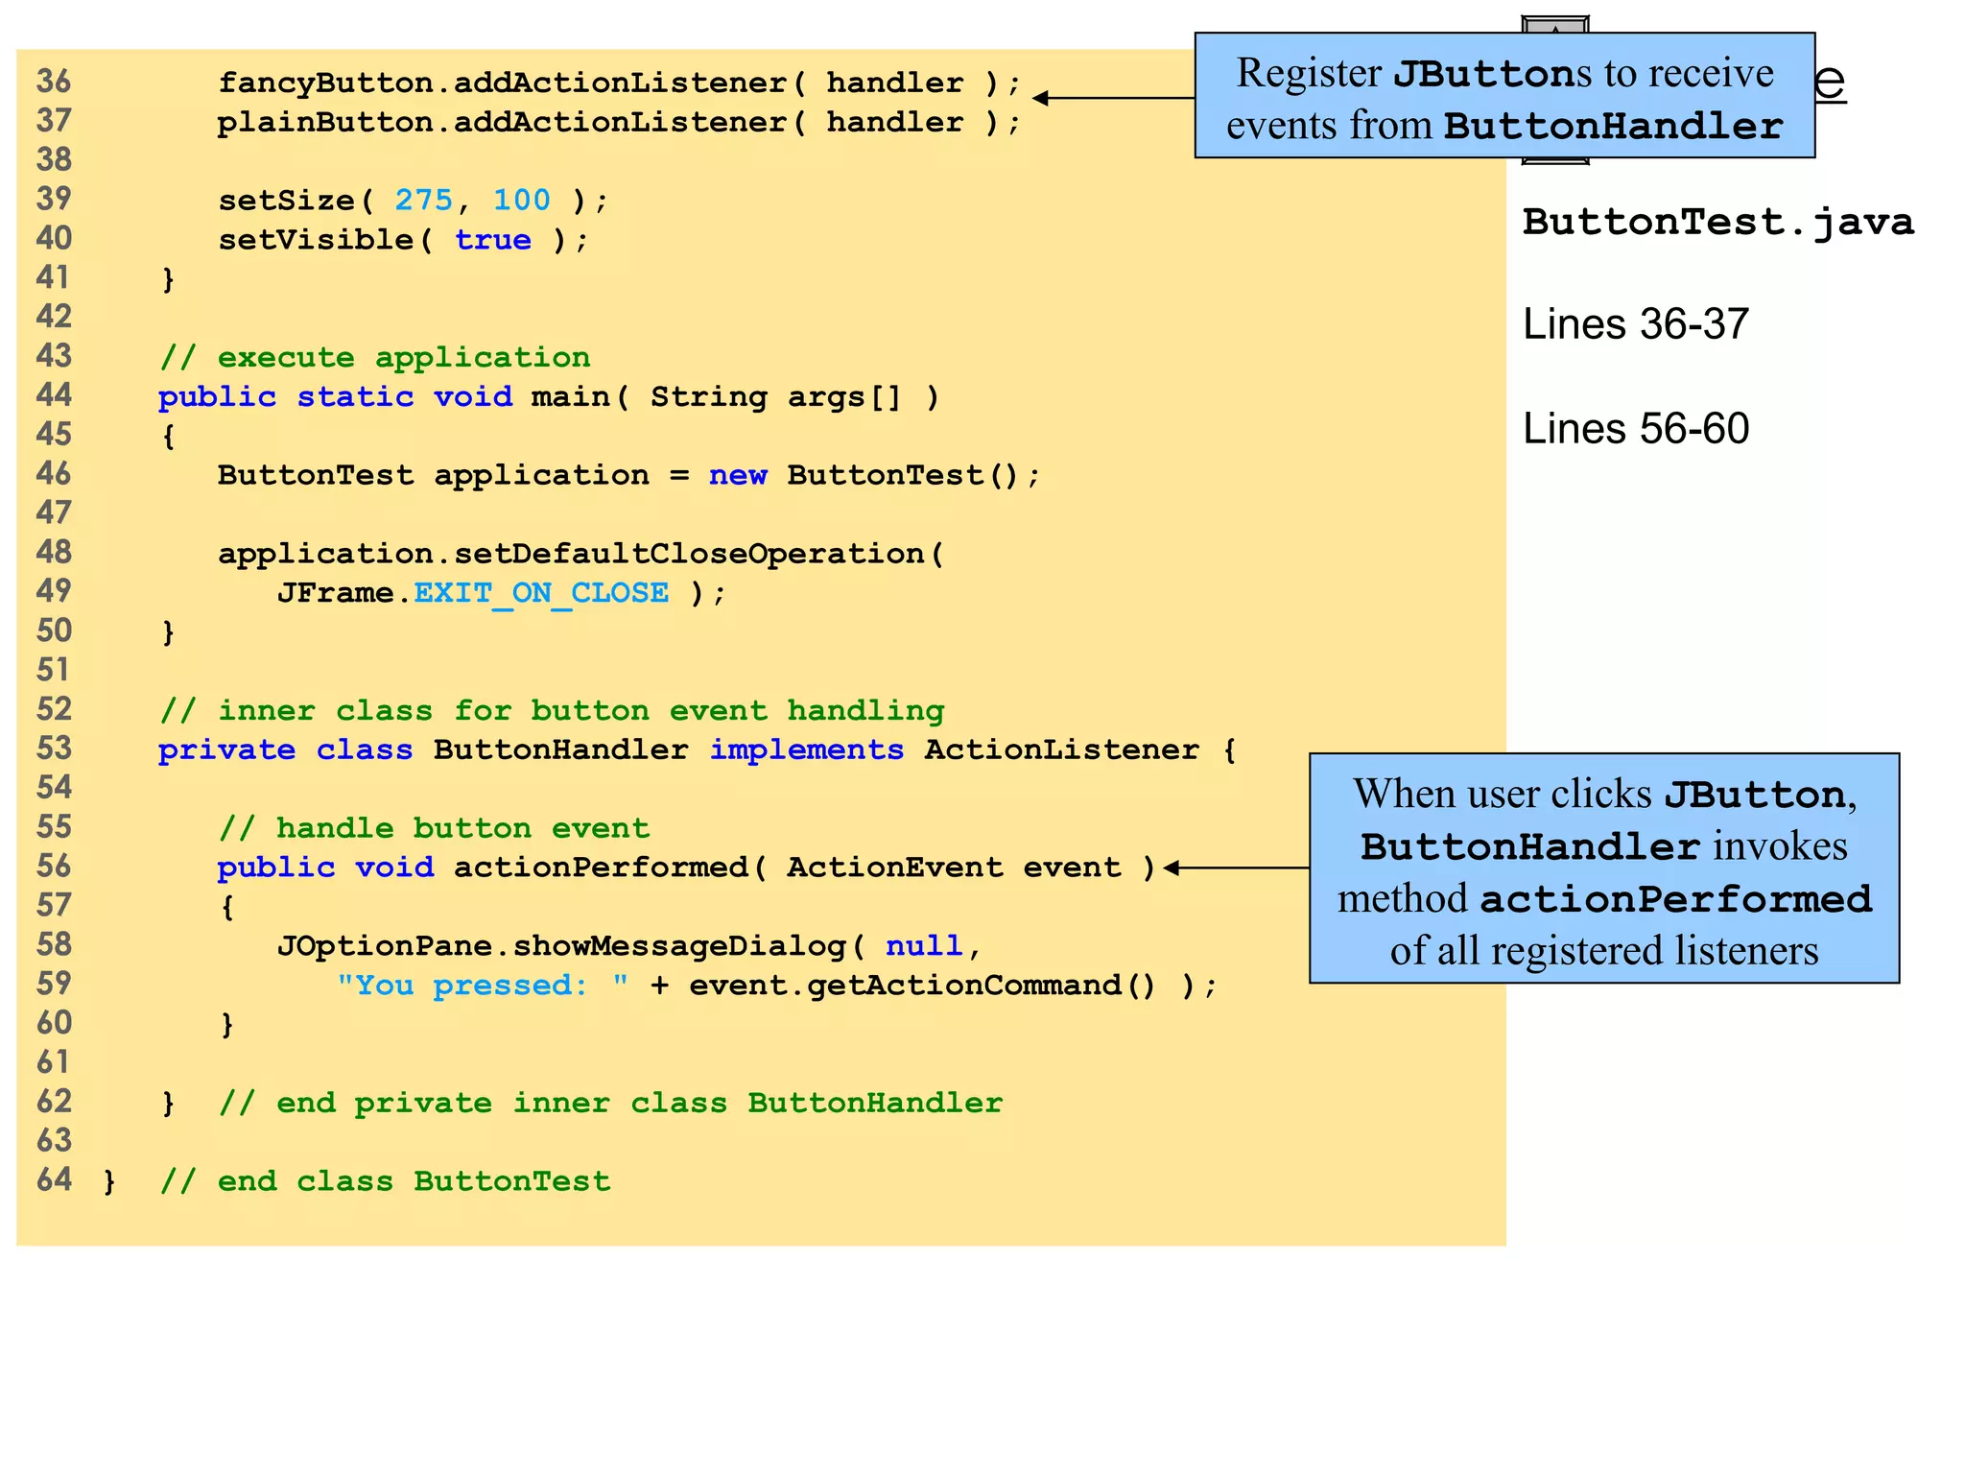Image resolution: width=1965 pixels, height=1474 pixels.
Task: Click the "You pressed: " string literal
Action: click(483, 986)
